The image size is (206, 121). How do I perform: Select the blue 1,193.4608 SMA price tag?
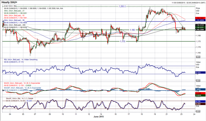pyautogui.click(x=200, y=20)
